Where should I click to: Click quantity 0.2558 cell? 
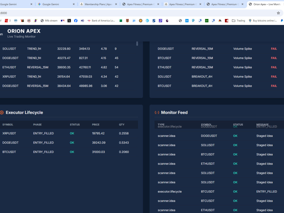(124, 133)
